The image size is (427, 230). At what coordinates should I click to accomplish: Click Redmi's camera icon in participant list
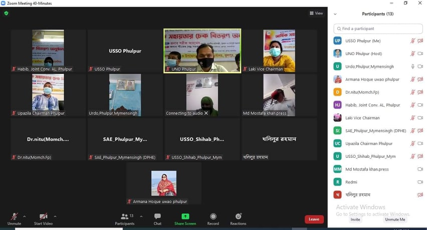[420, 182]
